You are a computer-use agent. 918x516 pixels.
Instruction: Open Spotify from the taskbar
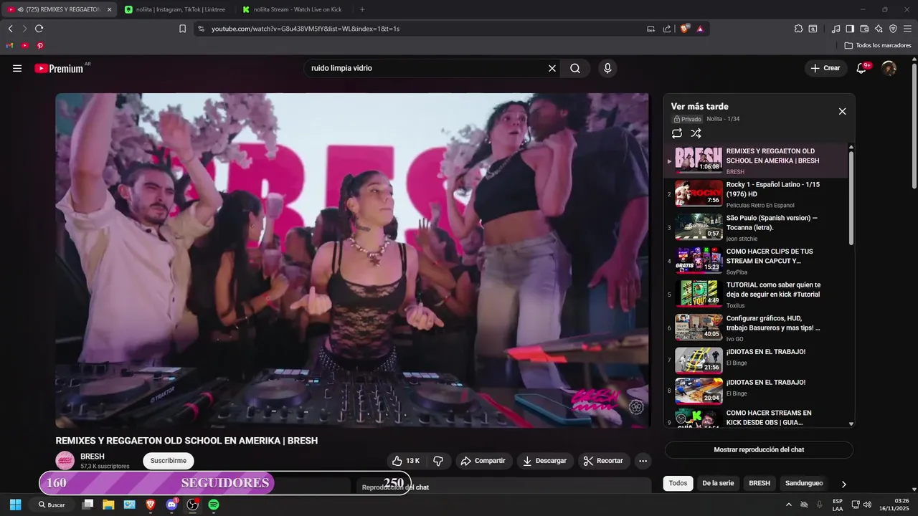point(214,505)
